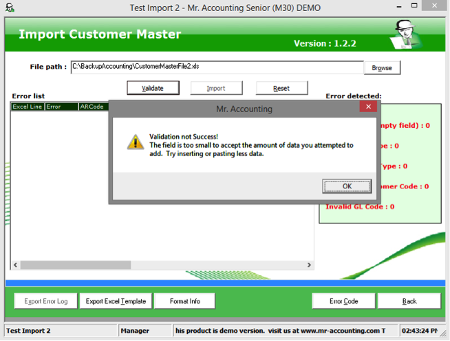
Task: Open Format Info
Action: click(x=184, y=301)
